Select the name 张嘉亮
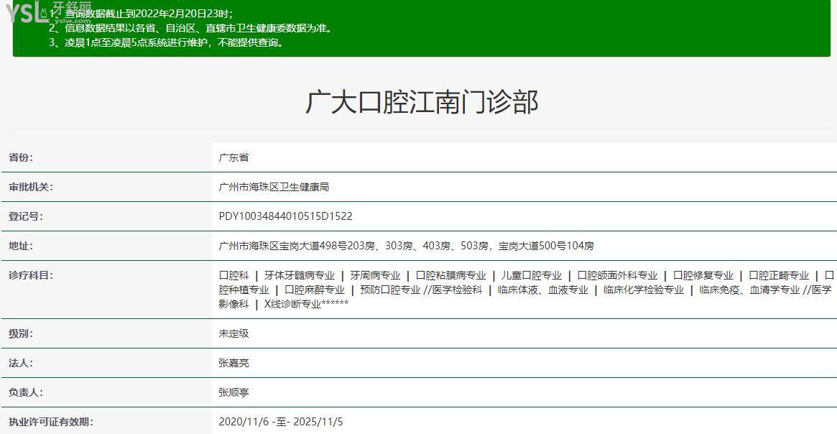The height and width of the screenshot is (434, 837). tap(233, 363)
